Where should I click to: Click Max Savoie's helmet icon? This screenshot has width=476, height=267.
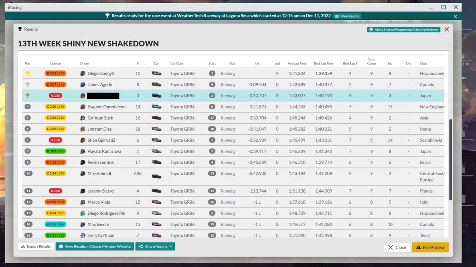pos(83,224)
